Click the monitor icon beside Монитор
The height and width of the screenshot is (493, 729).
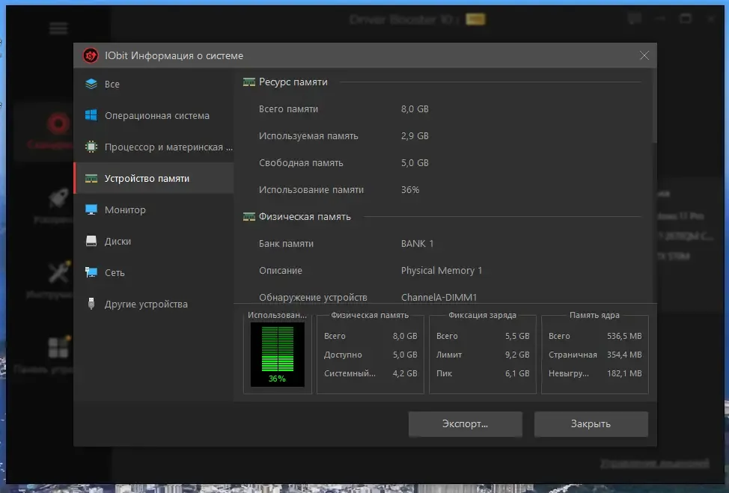click(x=91, y=209)
